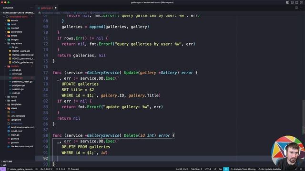Click highlighted blue status bar icon
The height and width of the screenshot is (171, 305).
[x=226, y=169]
